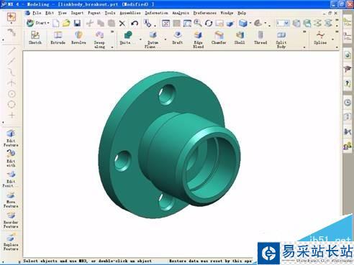The width and height of the screenshot is (354, 265).
Task: Click the Edit Positioning icon
Action: [11, 179]
